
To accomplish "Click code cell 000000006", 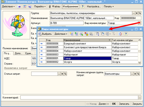I will click(x=55, y=44).
